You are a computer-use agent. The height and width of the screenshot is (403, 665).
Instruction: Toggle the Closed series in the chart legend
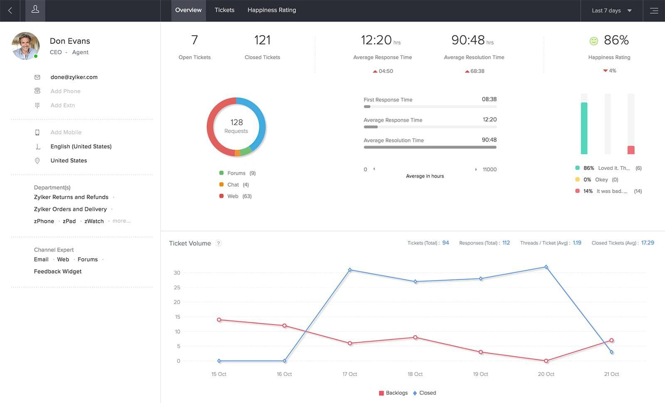click(x=424, y=393)
